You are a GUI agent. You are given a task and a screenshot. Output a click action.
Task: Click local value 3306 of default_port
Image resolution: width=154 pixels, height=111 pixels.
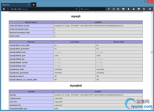point(56,56)
